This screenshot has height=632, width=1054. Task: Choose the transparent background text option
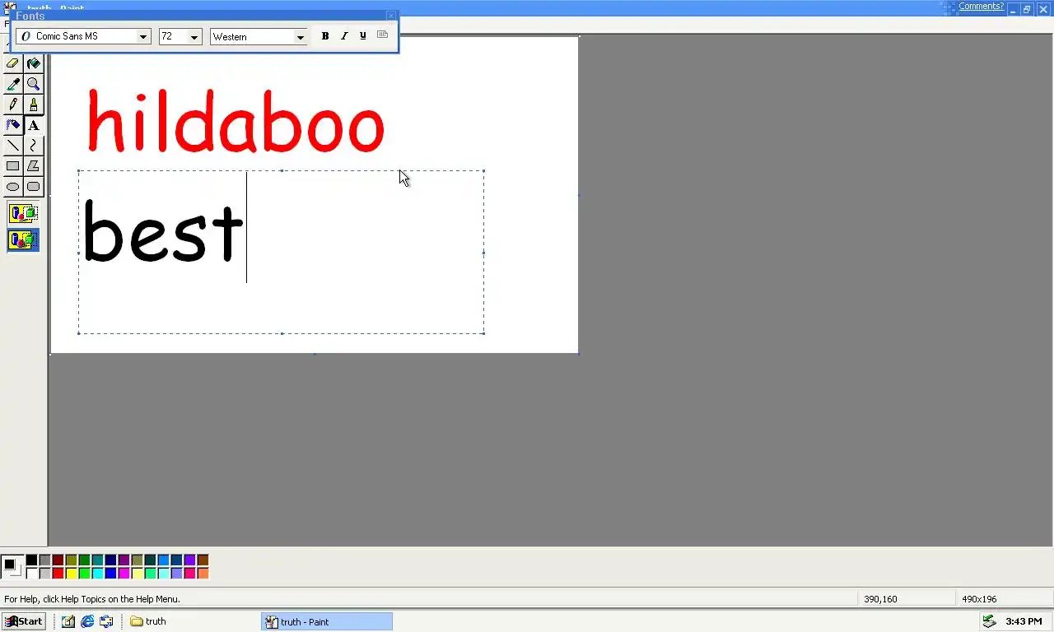pyautogui.click(x=23, y=240)
